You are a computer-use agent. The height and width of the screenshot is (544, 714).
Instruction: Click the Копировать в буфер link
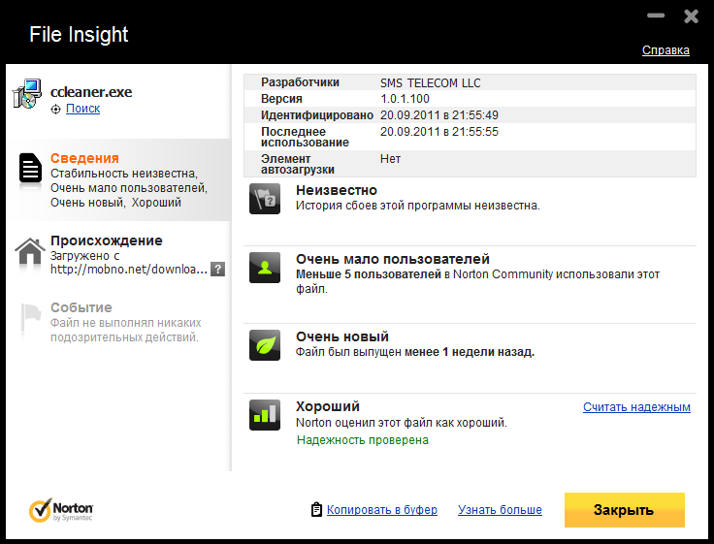coord(382,509)
